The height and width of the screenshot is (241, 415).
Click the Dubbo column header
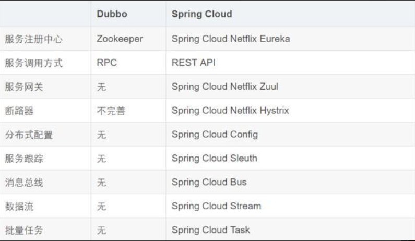tap(111, 15)
